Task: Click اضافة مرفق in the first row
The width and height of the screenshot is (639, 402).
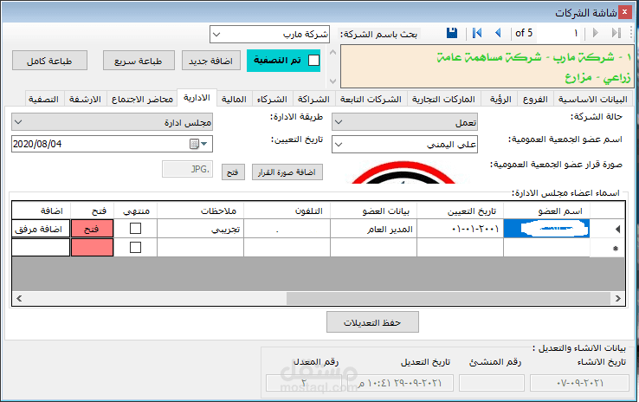Action: 41,229
